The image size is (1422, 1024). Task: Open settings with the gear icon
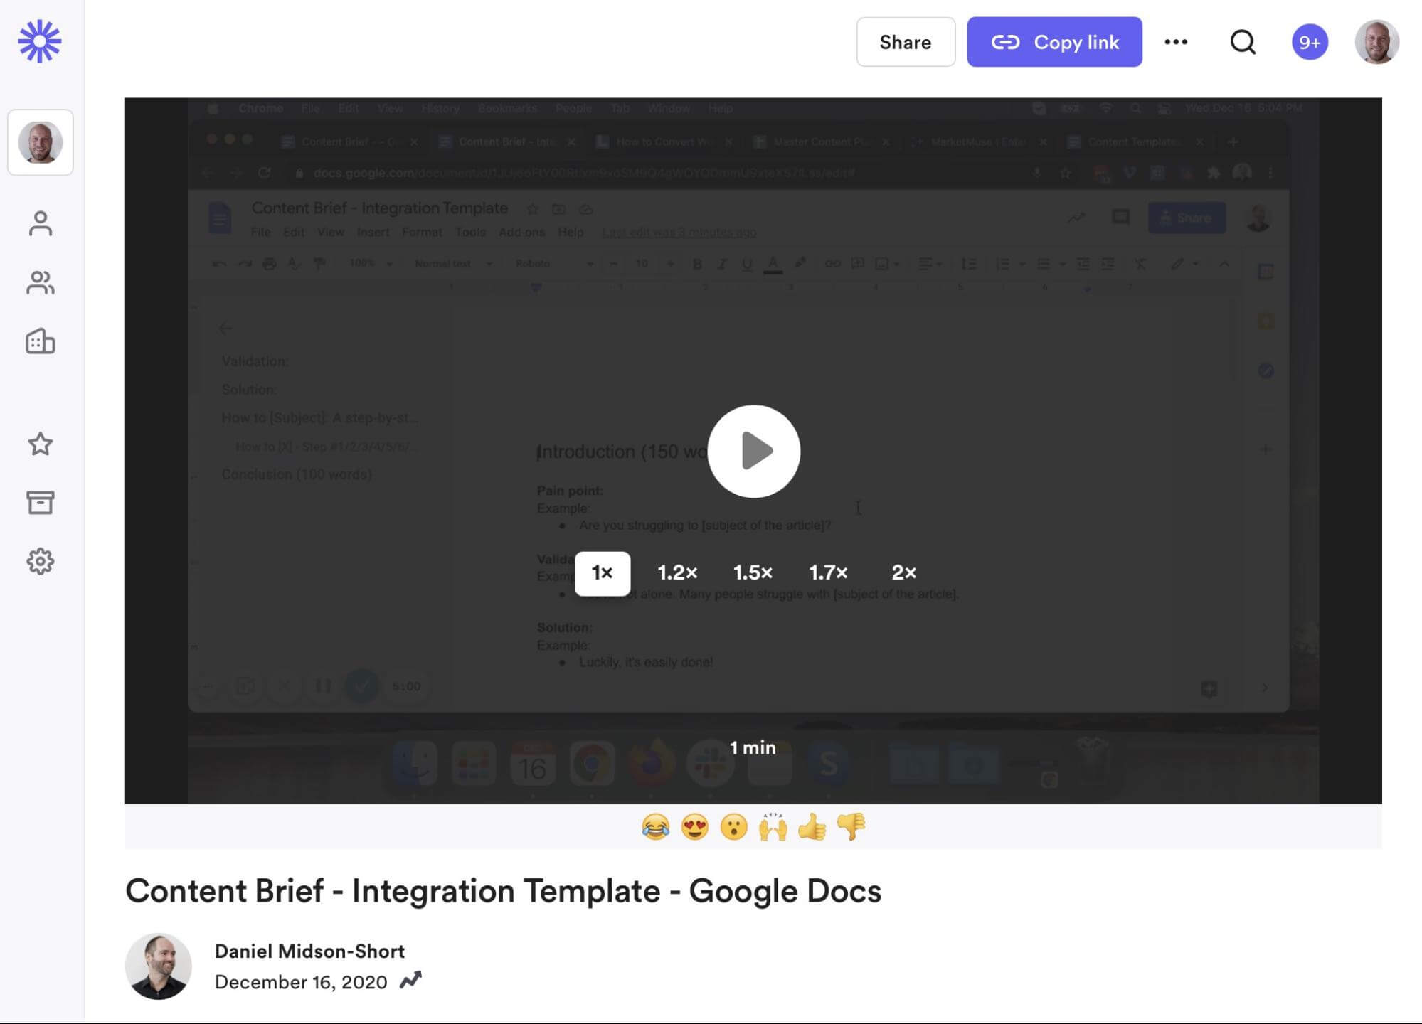pyautogui.click(x=41, y=561)
